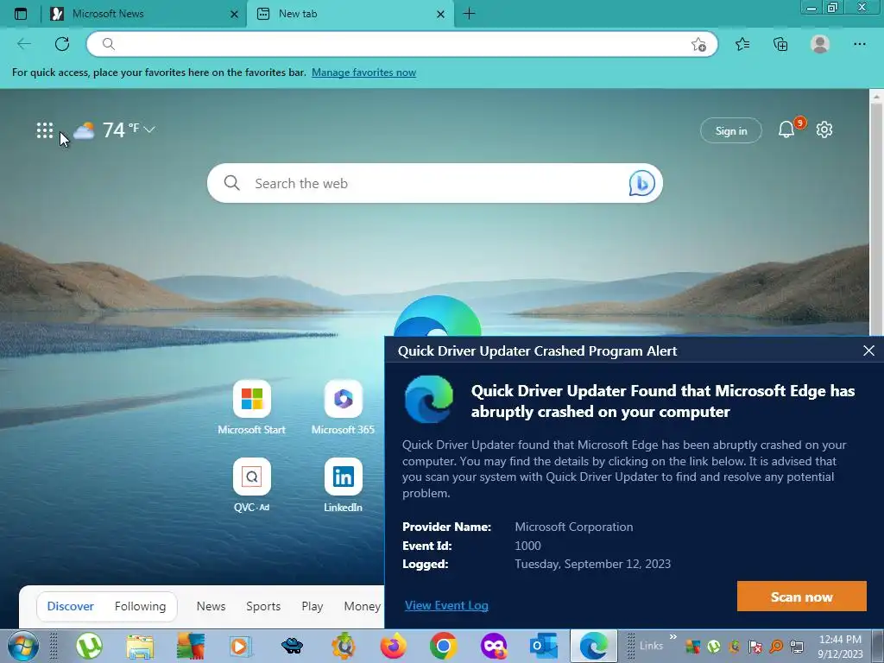The image size is (884, 663).
Task: Select the Following feed tab
Action: (141, 606)
